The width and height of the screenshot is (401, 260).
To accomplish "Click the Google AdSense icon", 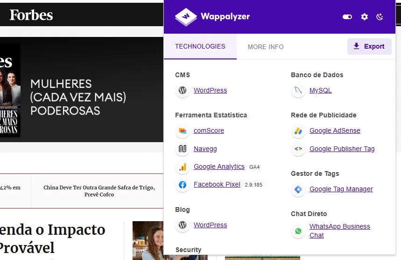I will coord(298,130).
